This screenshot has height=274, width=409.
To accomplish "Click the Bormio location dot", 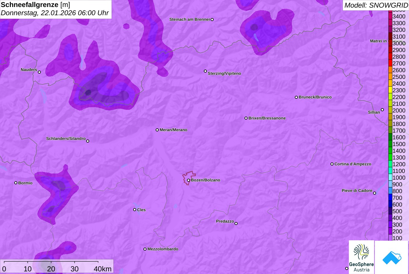I will 16,183.
